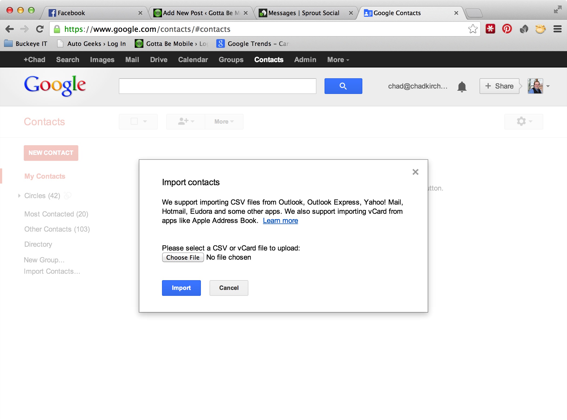Open the Admin menu item
This screenshot has height=420, width=567.
click(305, 60)
